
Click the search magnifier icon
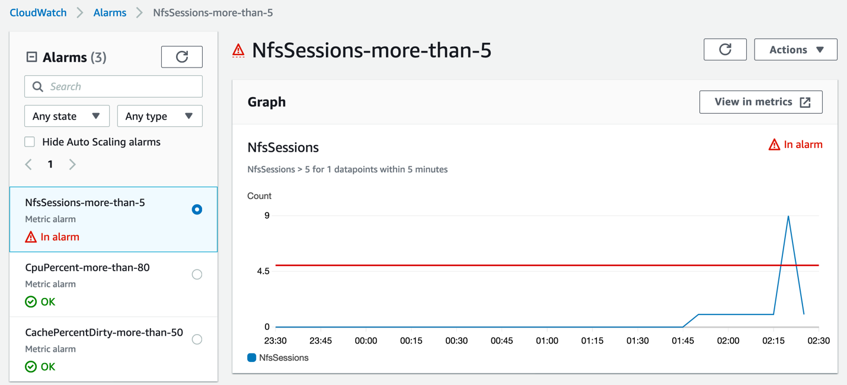(38, 86)
